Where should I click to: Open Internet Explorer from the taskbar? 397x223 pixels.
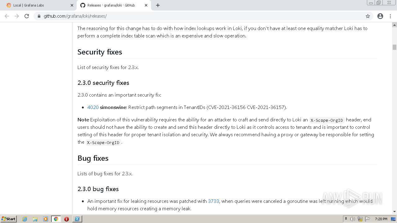click(25, 219)
